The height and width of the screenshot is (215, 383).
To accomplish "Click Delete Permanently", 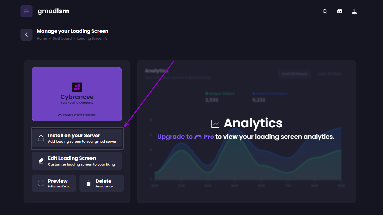I will click(x=101, y=183).
